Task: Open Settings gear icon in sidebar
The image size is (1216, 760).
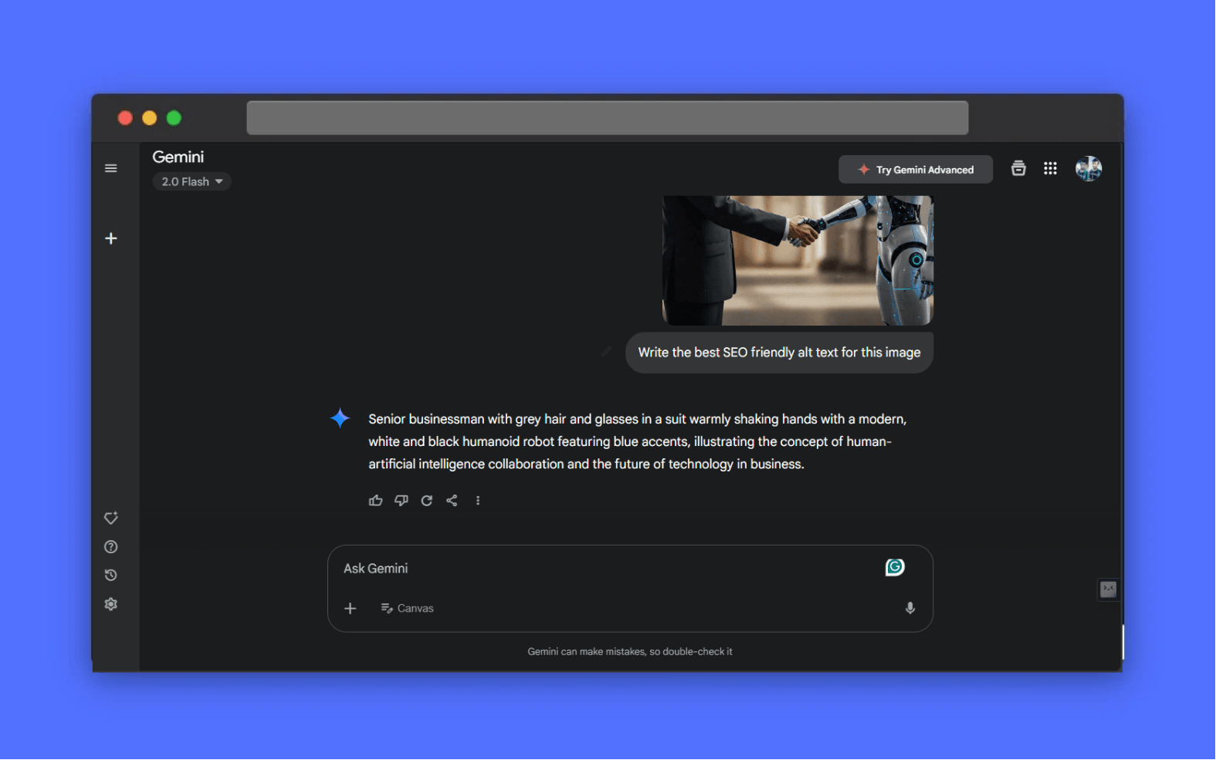Action: [x=111, y=604]
